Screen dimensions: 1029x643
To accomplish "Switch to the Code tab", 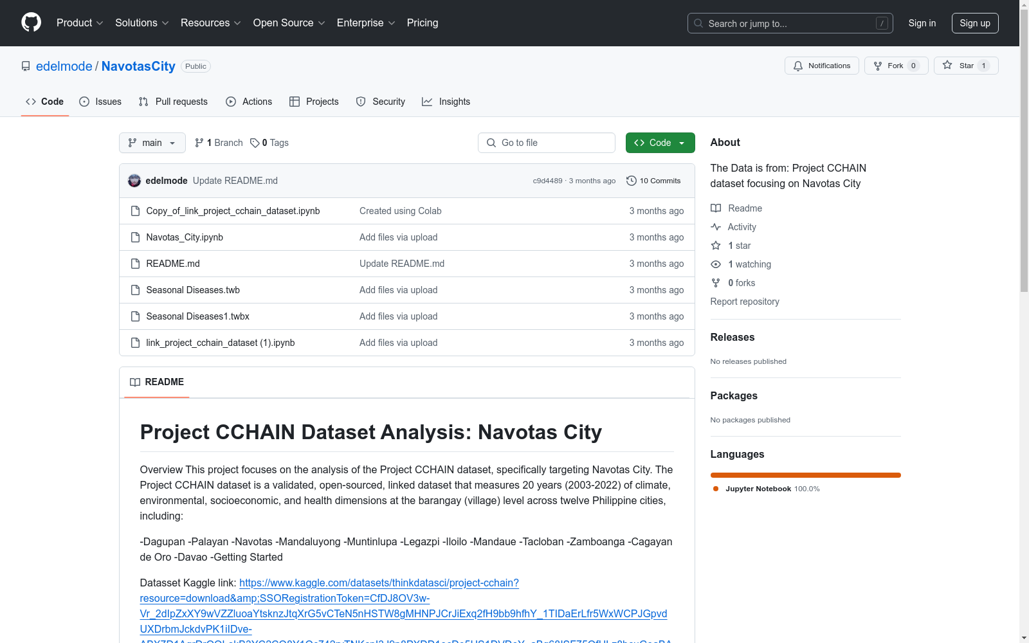I will pos(45,102).
